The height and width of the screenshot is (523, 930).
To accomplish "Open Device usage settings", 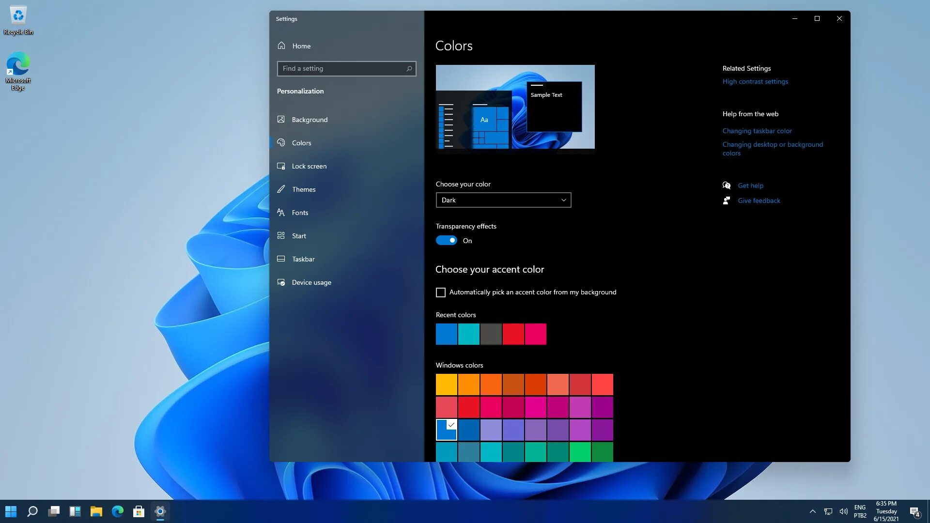I will tap(311, 282).
